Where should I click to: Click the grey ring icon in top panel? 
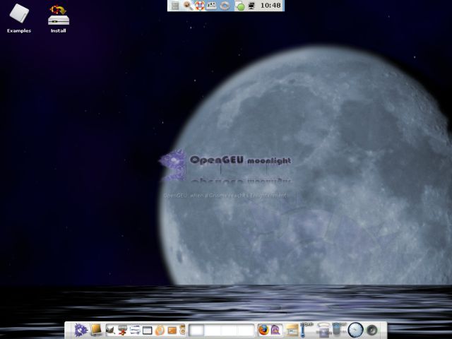point(225,6)
